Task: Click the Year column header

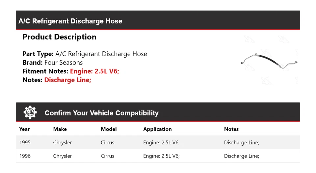Action: (x=25, y=129)
